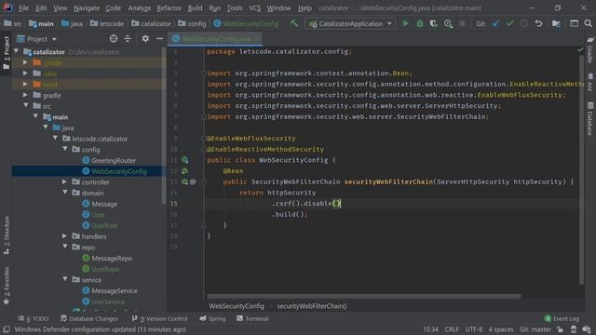Open Search Everywhere magnifier icon
This screenshot has width=596, height=335.
588,23
